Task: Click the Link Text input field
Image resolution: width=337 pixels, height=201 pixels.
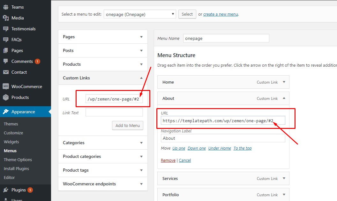Action: (x=114, y=113)
